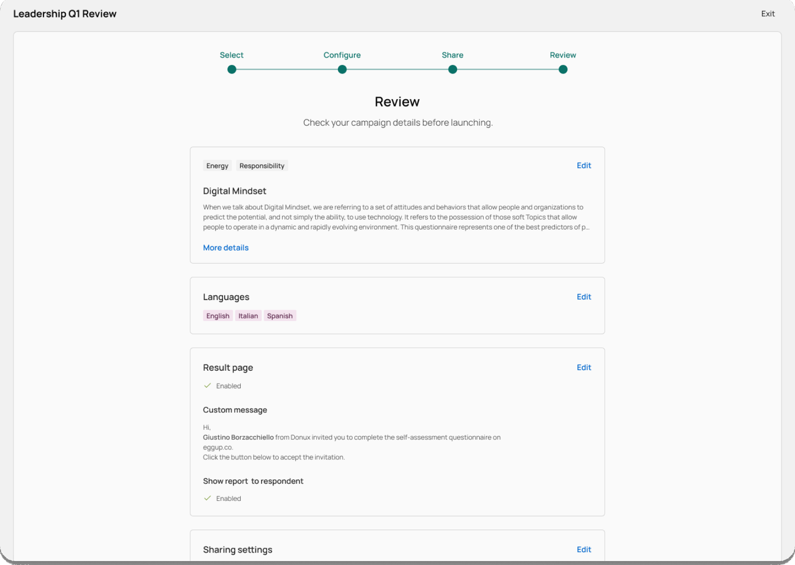Image resolution: width=795 pixels, height=565 pixels.
Task: Click the Responsibility tag
Action: click(x=262, y=166)
